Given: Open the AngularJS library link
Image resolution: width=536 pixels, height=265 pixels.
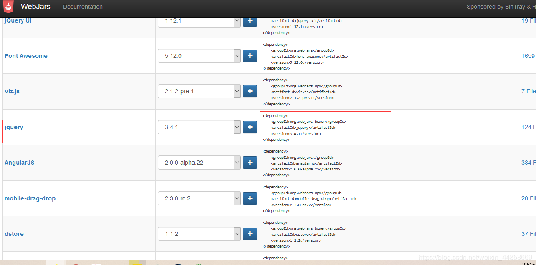Looking at the screenshot, I should (x=19, y=162).
